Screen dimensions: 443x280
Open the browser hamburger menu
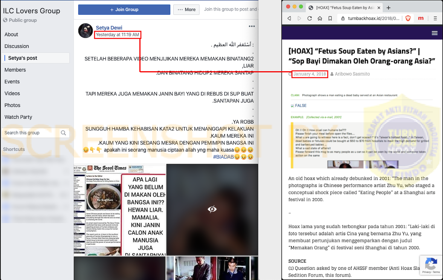435,18
